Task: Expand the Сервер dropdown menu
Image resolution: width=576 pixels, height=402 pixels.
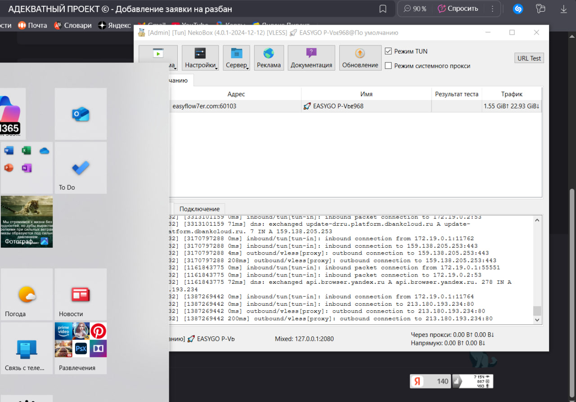Action: (x=236, y=58)
